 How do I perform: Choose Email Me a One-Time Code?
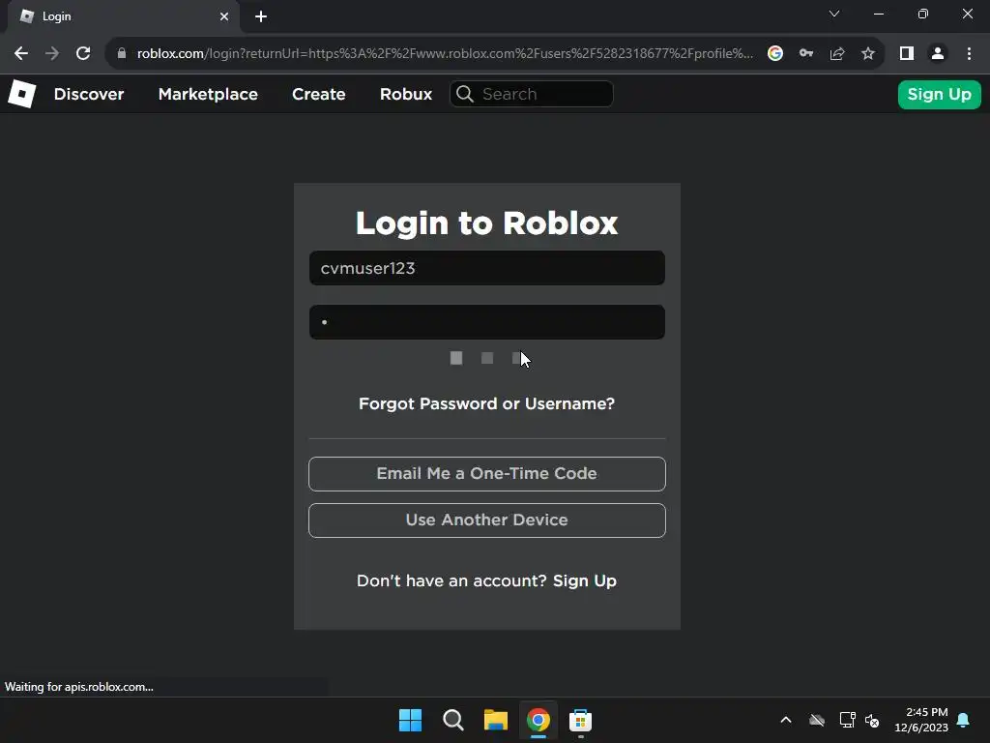click(487, 474)
